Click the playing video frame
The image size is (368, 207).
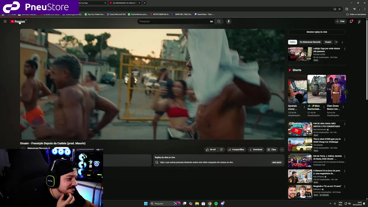(x=152, y=84)
